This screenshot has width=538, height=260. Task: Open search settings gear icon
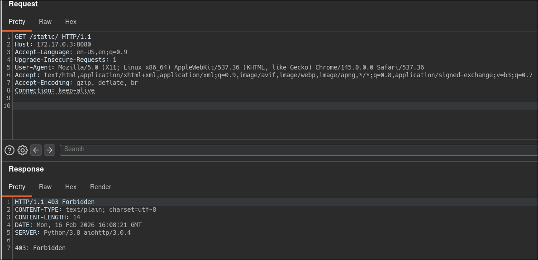pyautogui.click(x=22, y=150)
